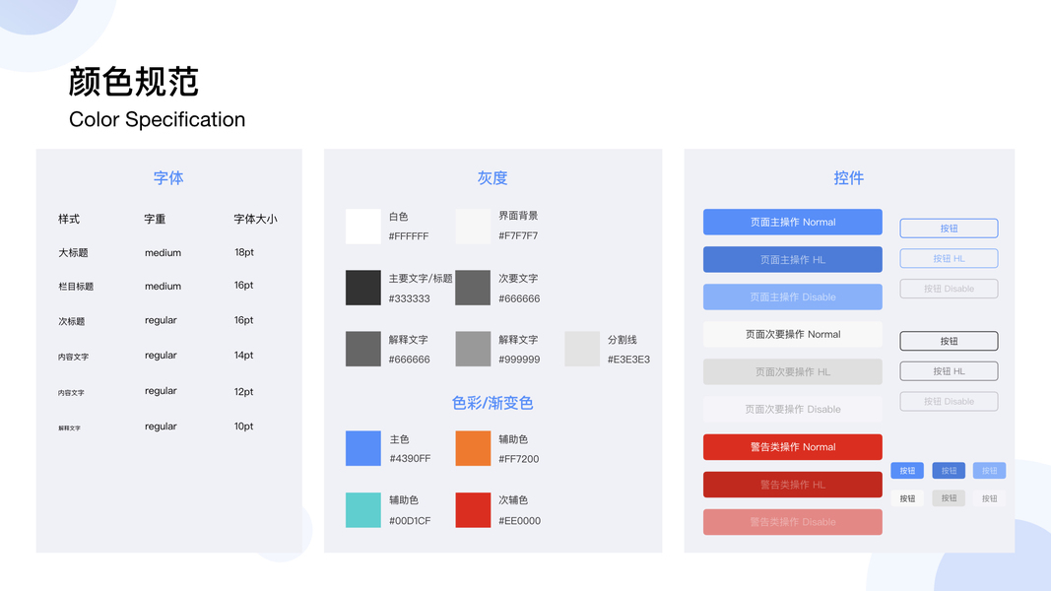The image size is (1051, 591).
Task: Click the 页面主操作 HL button
Action: (x=792, y=259)
